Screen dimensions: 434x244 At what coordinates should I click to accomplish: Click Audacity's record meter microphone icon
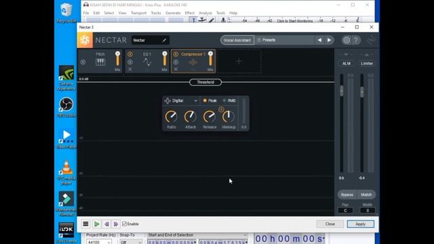coord(223,20)
